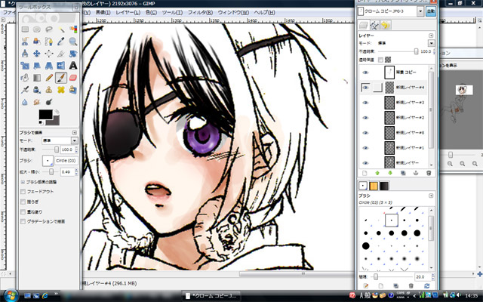This screenshot has height=302, width=483.
Task: Select the Select by Color tool
Action: 73,29
